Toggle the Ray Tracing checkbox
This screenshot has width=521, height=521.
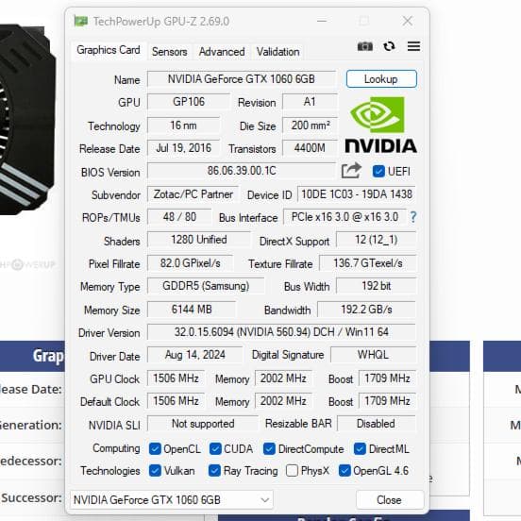point(214,470)
